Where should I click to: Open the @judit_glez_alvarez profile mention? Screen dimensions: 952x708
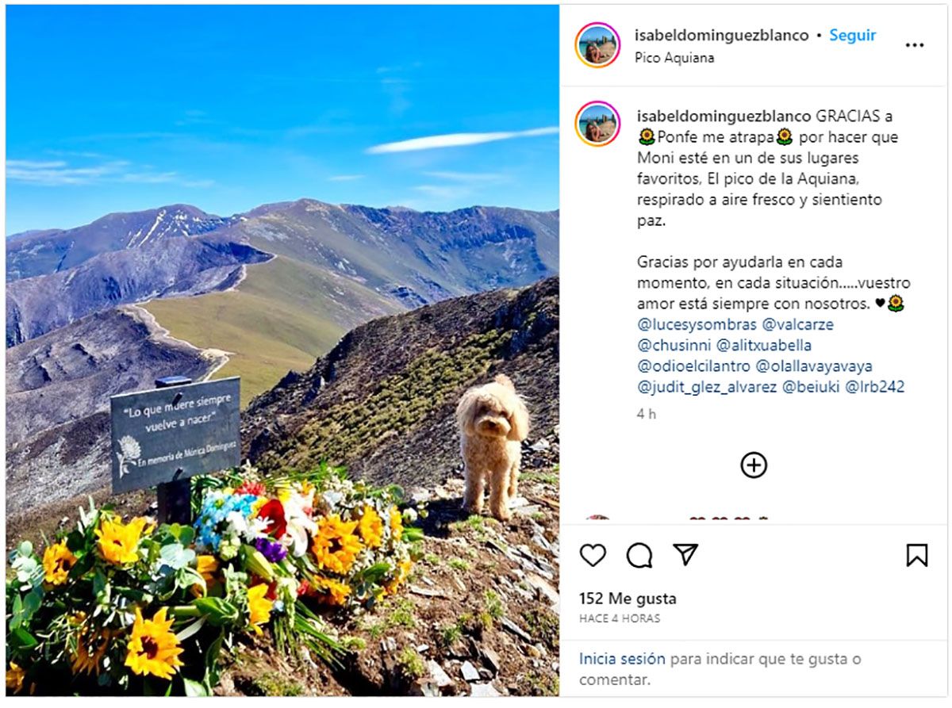[x=706, y=387]
